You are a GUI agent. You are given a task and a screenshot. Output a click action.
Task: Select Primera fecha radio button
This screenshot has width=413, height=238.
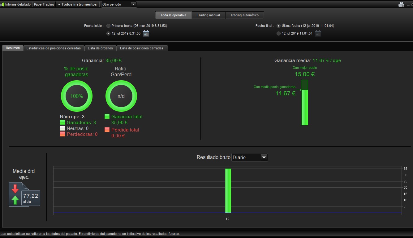[x=108, y=26]
